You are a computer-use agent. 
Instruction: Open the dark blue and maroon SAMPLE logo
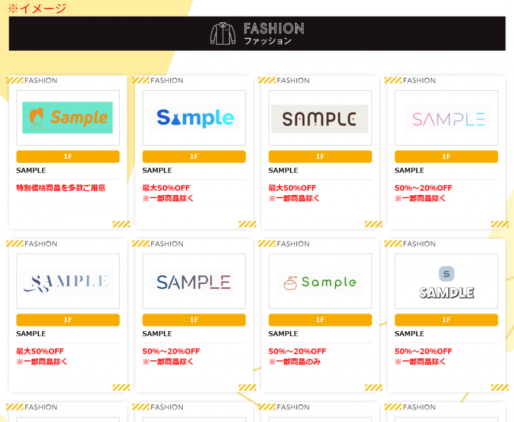tap(194, 282)
